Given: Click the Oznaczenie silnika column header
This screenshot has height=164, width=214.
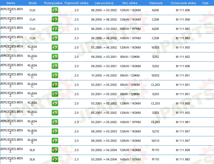Looking at the screenshot, I should pyautogui.click(x=183, y=3).
